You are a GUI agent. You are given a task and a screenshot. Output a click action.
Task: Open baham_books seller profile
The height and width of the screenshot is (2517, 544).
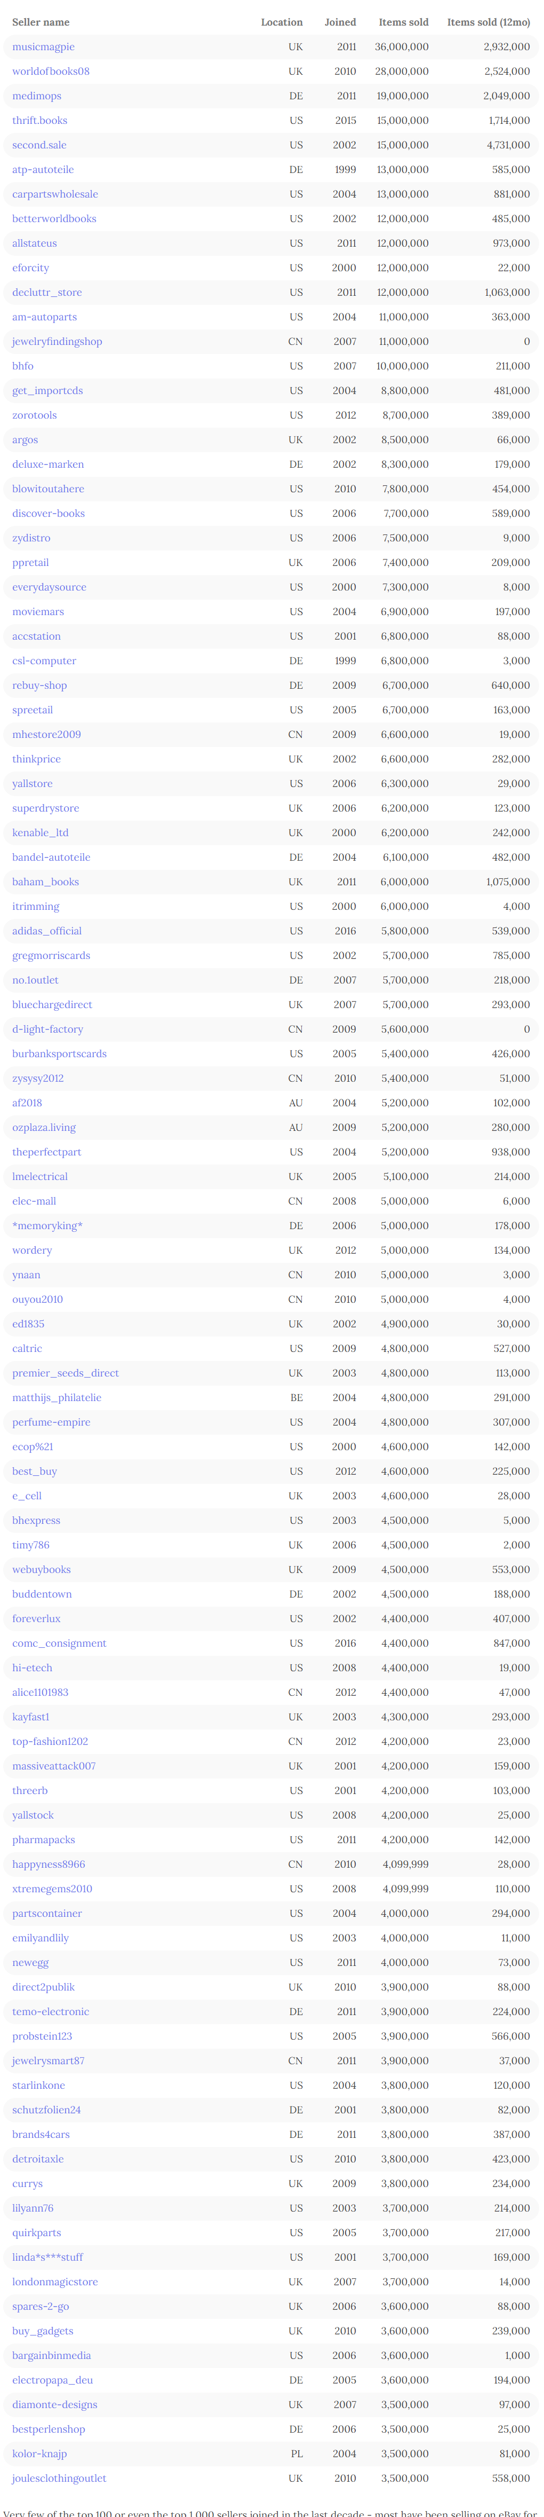pyautogui.click(x=46, y=882)
